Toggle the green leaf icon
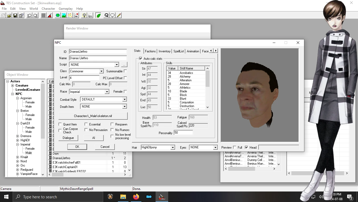 98,16
